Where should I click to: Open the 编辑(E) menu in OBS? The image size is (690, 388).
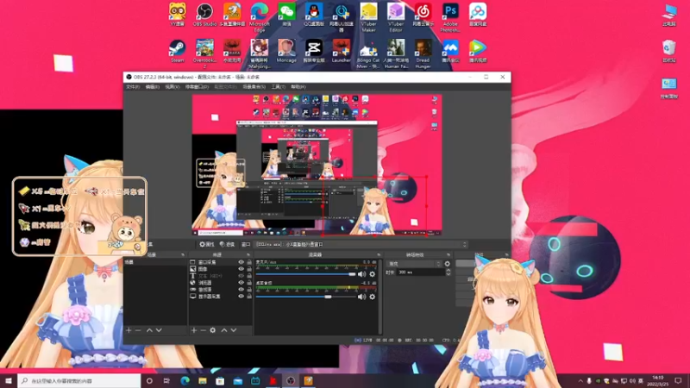153,87
